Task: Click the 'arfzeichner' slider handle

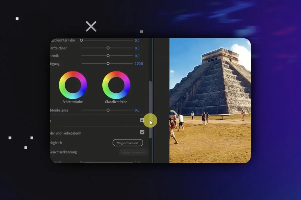Action: 108,48
